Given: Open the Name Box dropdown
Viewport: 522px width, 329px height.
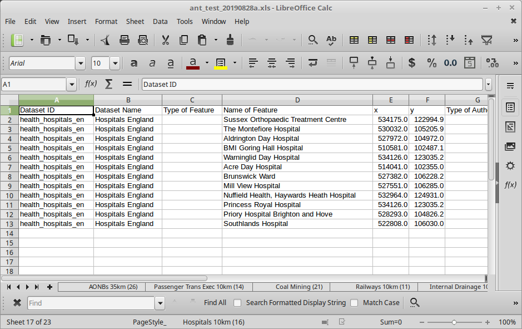Looking at the screenshot, I should click(72, 85).
